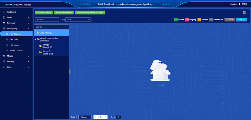Expand the Tasks menu arrow

click(29, 18)
